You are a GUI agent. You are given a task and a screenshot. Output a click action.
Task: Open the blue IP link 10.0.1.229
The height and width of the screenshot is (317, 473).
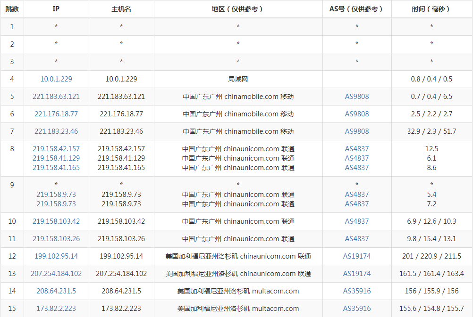[x=56, y=79]
